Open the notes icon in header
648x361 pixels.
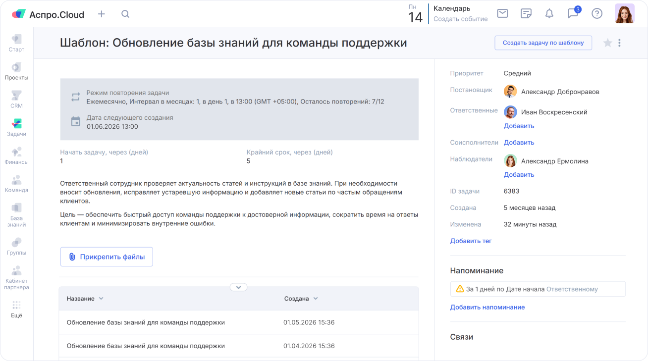[526, 13]
